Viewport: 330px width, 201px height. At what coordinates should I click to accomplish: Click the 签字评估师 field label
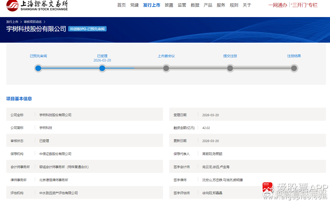tap(182, 193)
